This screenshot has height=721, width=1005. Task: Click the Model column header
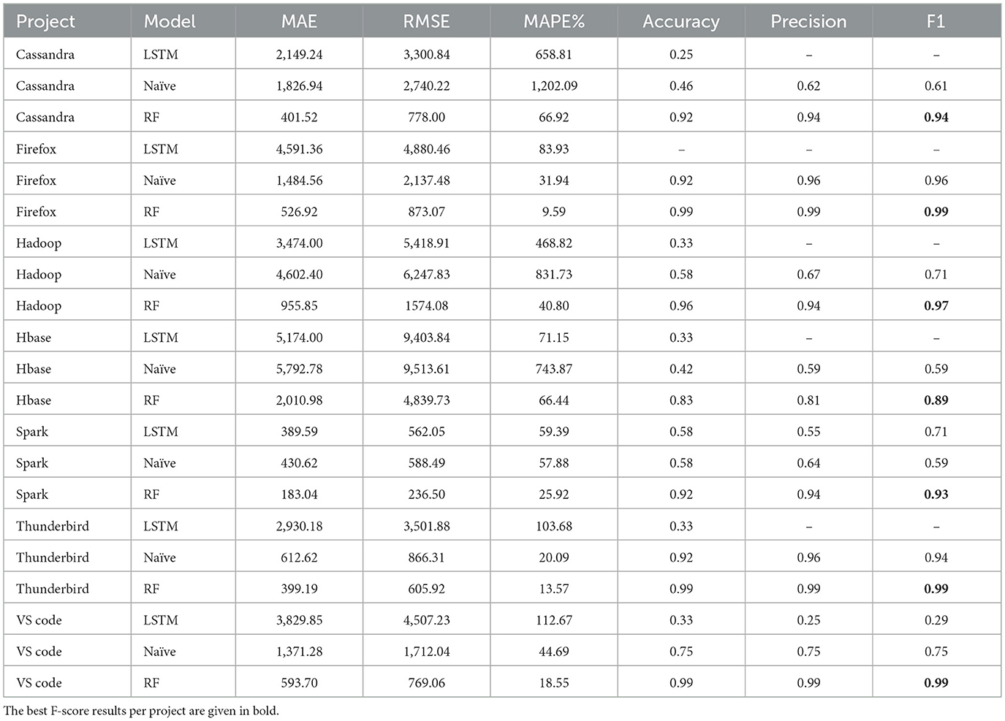pyautogui.click(x=170, y=22)
